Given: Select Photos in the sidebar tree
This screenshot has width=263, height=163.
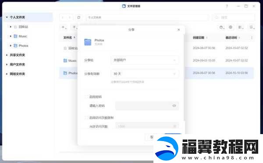Looking at the screenshot, I should 23,46.
